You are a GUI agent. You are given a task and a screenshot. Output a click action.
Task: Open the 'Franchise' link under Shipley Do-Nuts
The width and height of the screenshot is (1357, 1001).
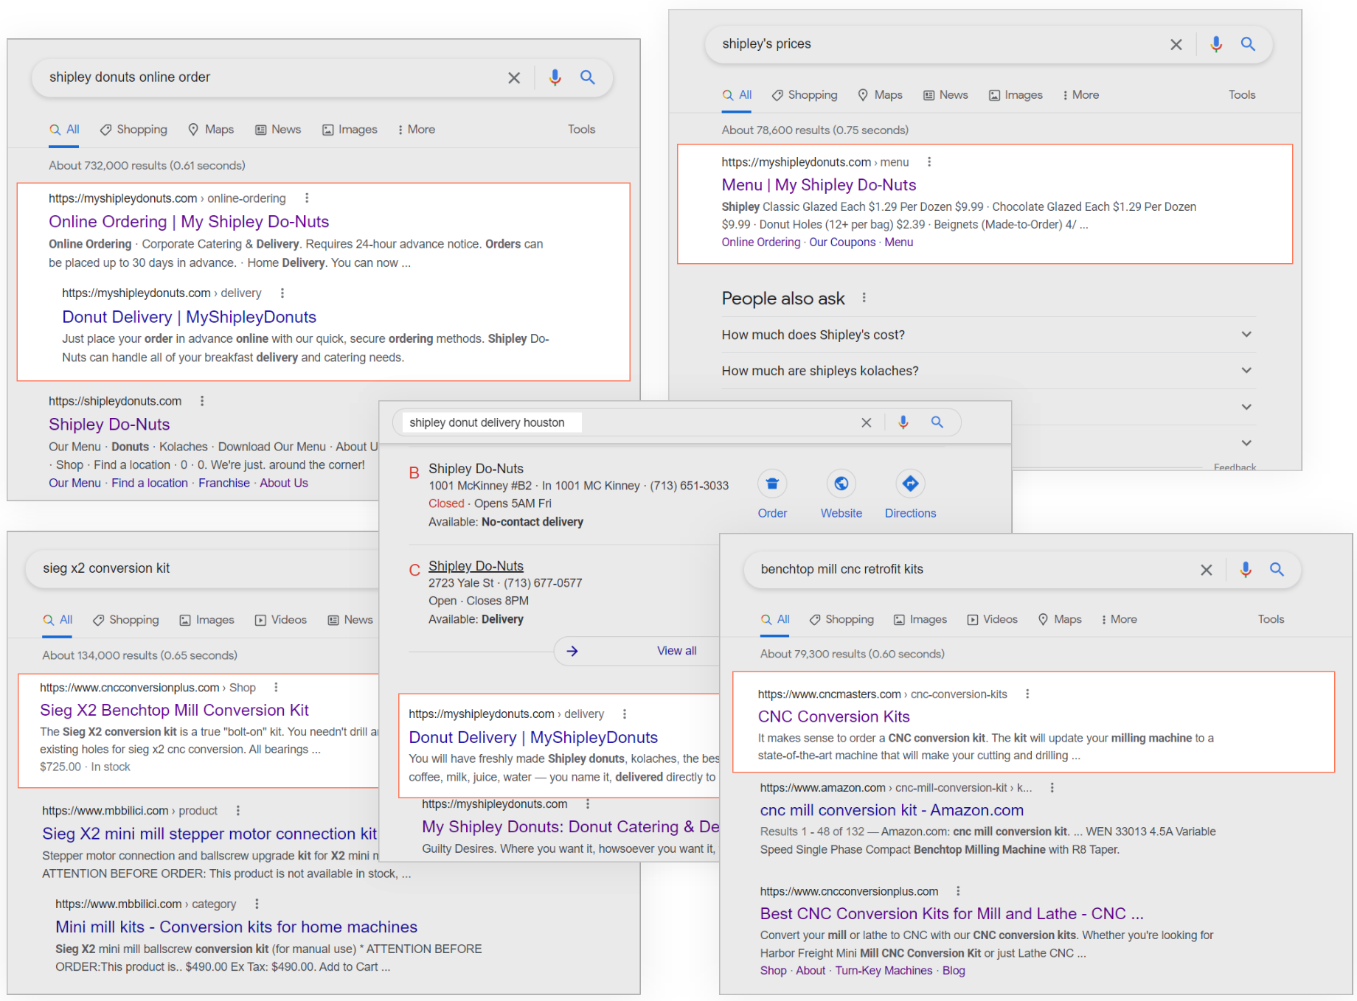tap(223, 483)
